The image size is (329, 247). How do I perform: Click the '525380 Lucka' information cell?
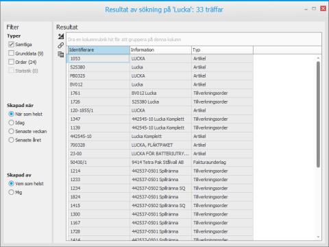[160, 102]
